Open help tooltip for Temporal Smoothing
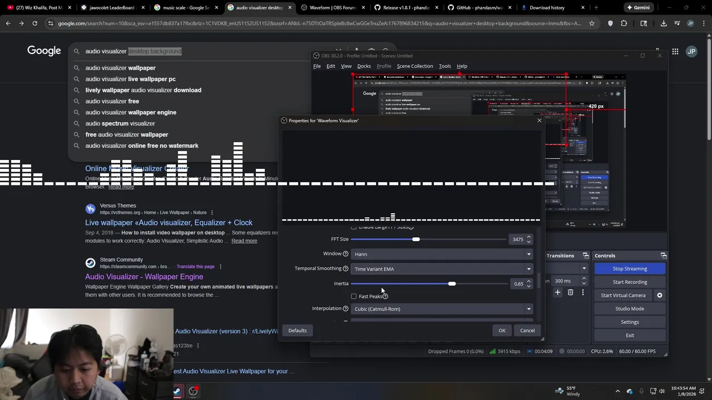Screen dimensions: 712x400 click(x=345, y=268)
